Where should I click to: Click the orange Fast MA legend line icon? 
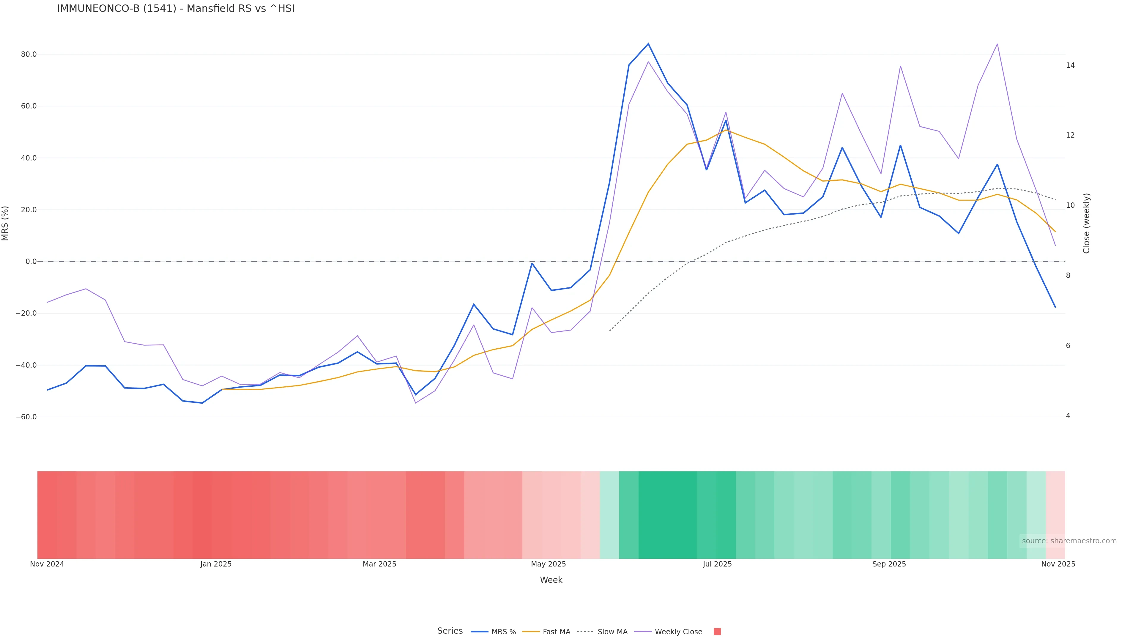[x=531, y=632]
